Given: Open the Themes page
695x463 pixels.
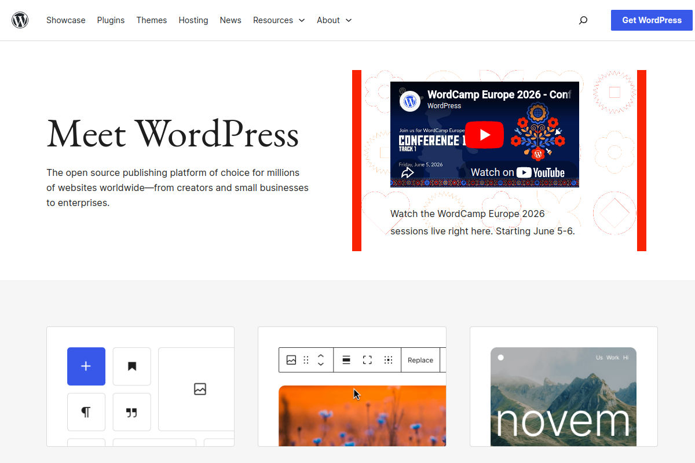Looking at the screenshot, I should [x=152, y=20].
